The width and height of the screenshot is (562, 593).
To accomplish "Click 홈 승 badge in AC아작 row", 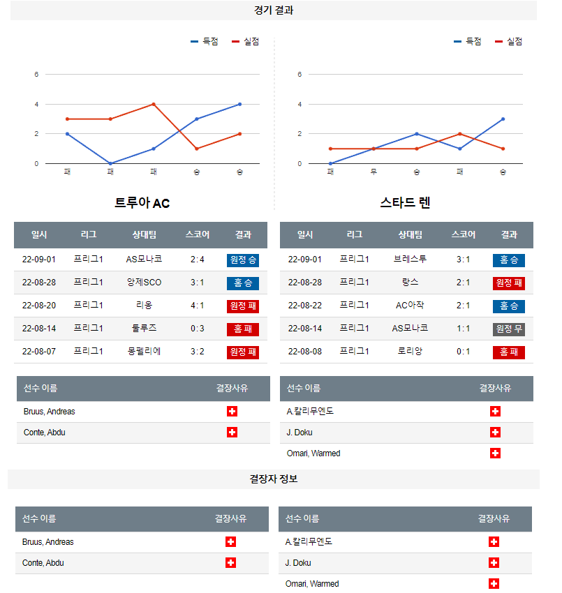I will tap(509, 306).
